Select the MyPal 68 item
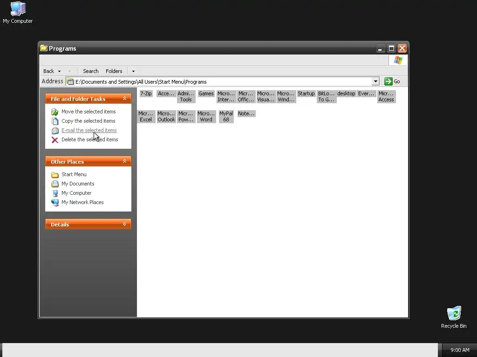The height and width of the screenshot is (357, 477). (226, 117)
